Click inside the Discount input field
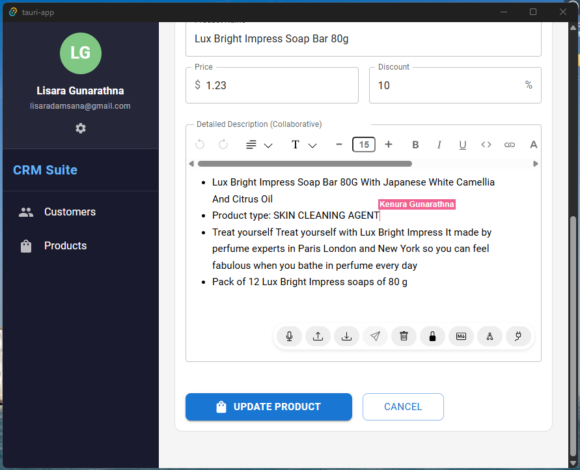Screen dimensions: 580x470 (449, 85)
